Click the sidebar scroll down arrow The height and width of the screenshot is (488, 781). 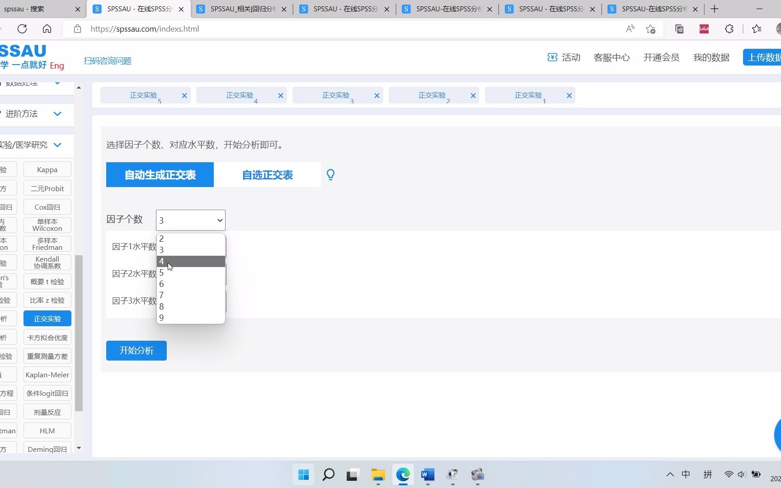79,448
